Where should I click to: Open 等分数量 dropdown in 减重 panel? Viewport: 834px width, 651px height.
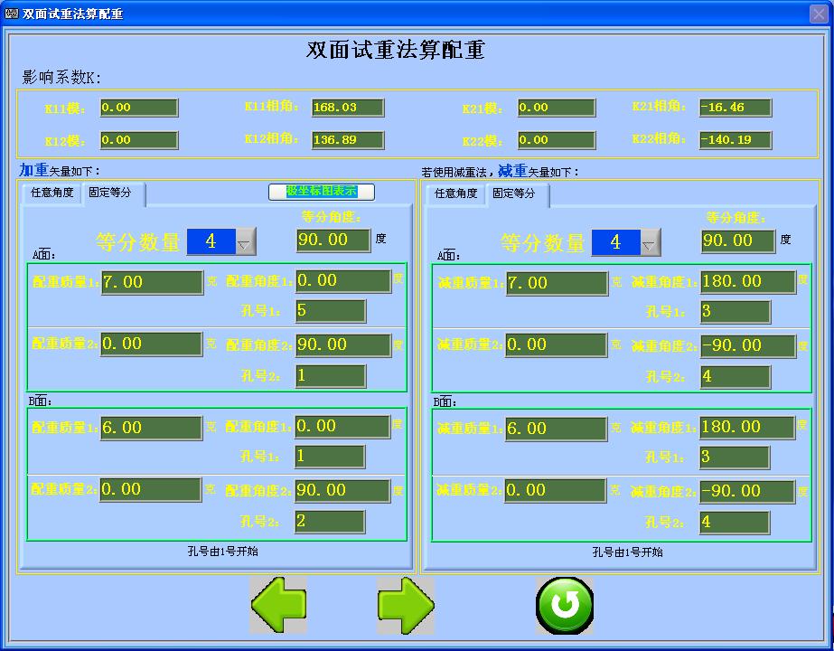pyautogui.click(x=650, y=242)
